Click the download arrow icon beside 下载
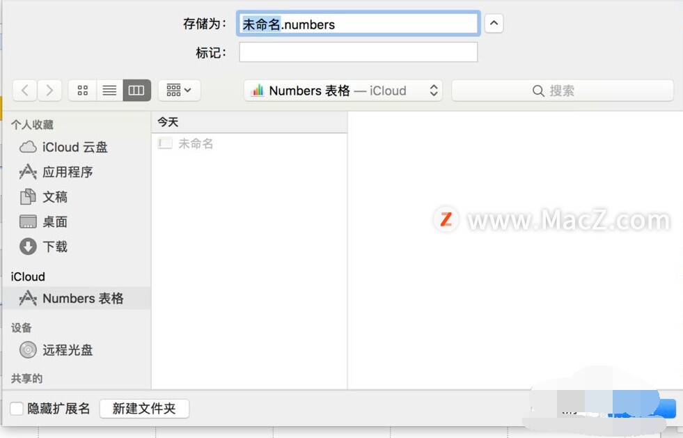Screen dimensions: 683x438 (28, 247)
